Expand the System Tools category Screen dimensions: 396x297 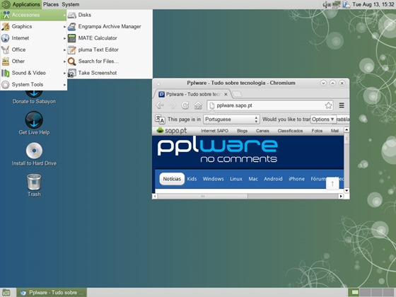click(33, 85)
